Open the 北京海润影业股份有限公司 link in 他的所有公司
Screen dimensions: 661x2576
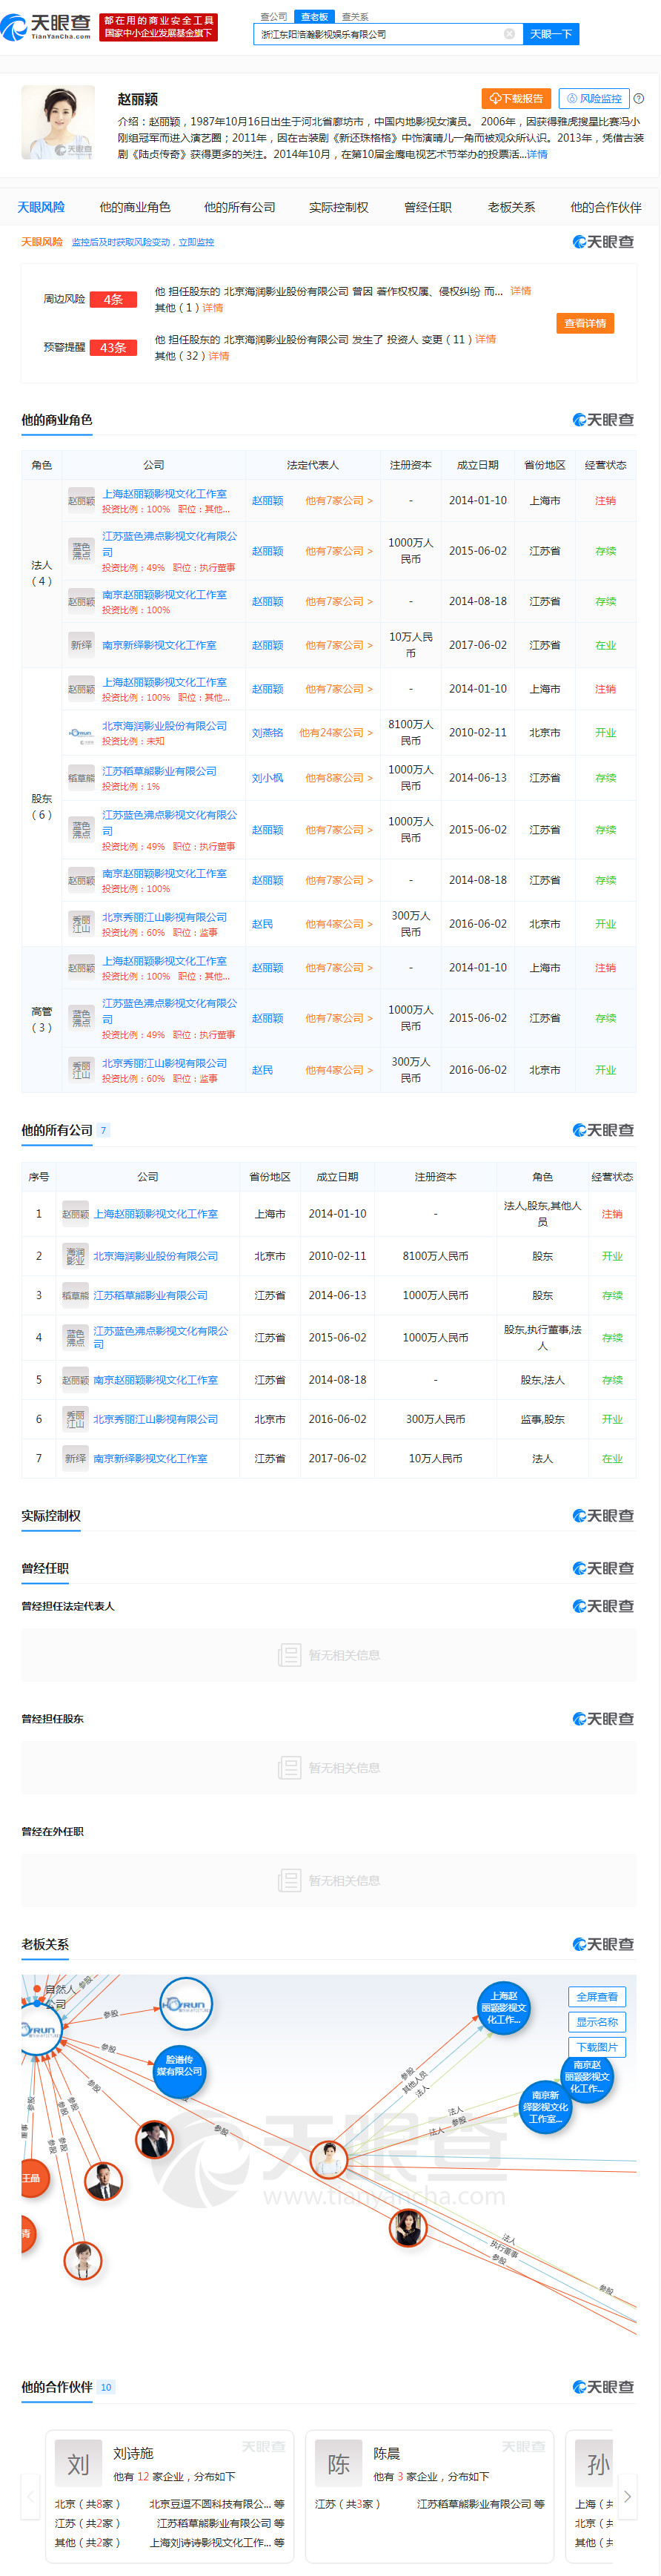point(156,1256)
